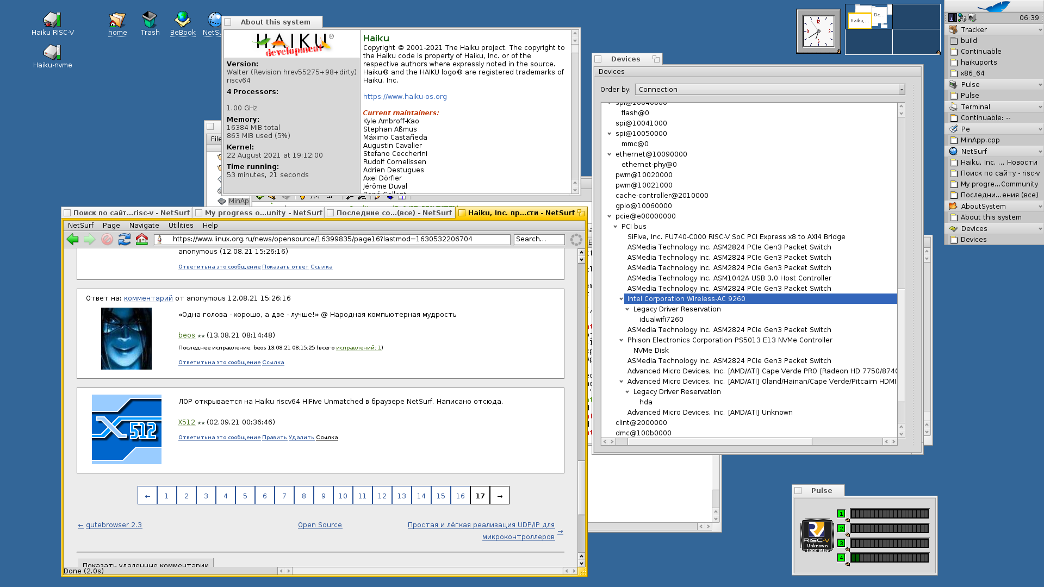
Task: Collapse the spi@10050000 node
Action: (610, 134)
